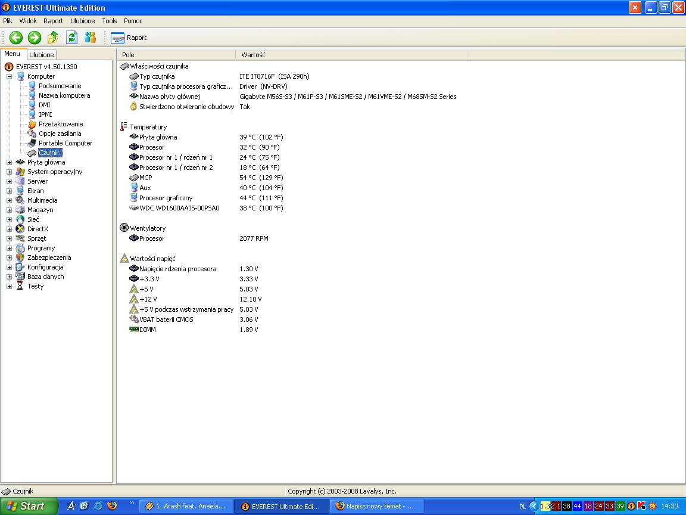
Task: Open Podsumowanie in the tree
Action: [60, 86]
